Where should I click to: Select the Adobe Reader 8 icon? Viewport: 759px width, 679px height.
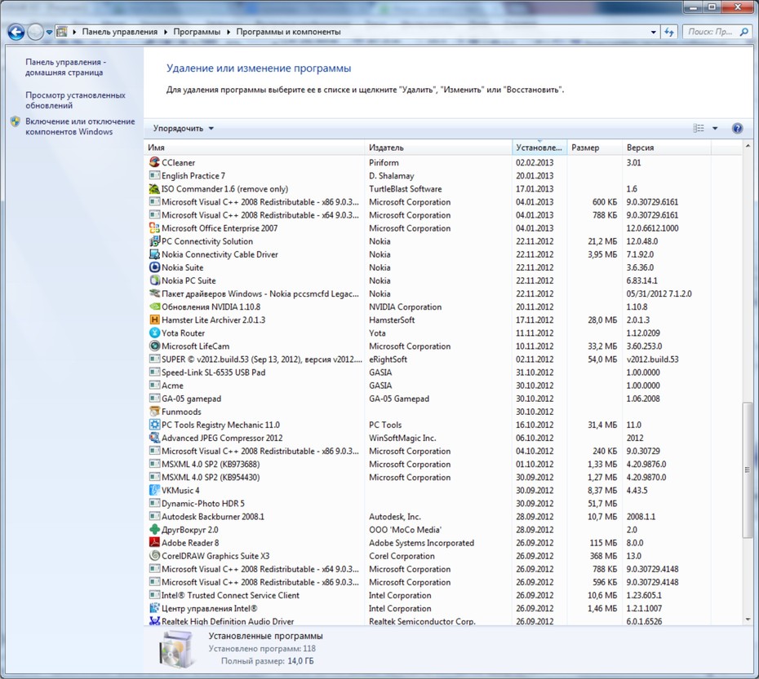click(x=154, y=543)
